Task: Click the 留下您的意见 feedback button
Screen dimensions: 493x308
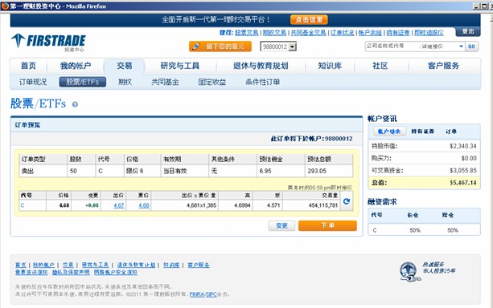Action: point(220,47)
